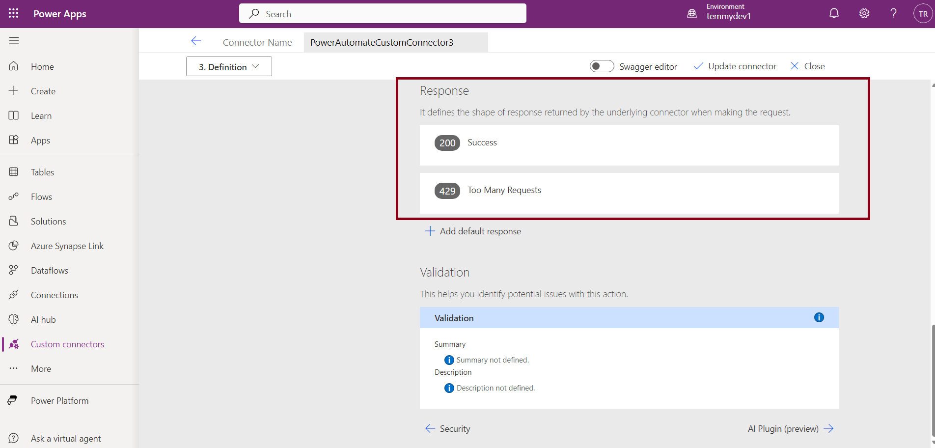Click the Power Apps title in header
The image size is (935, 448).
pyautogui.click(x=60, y=14)
